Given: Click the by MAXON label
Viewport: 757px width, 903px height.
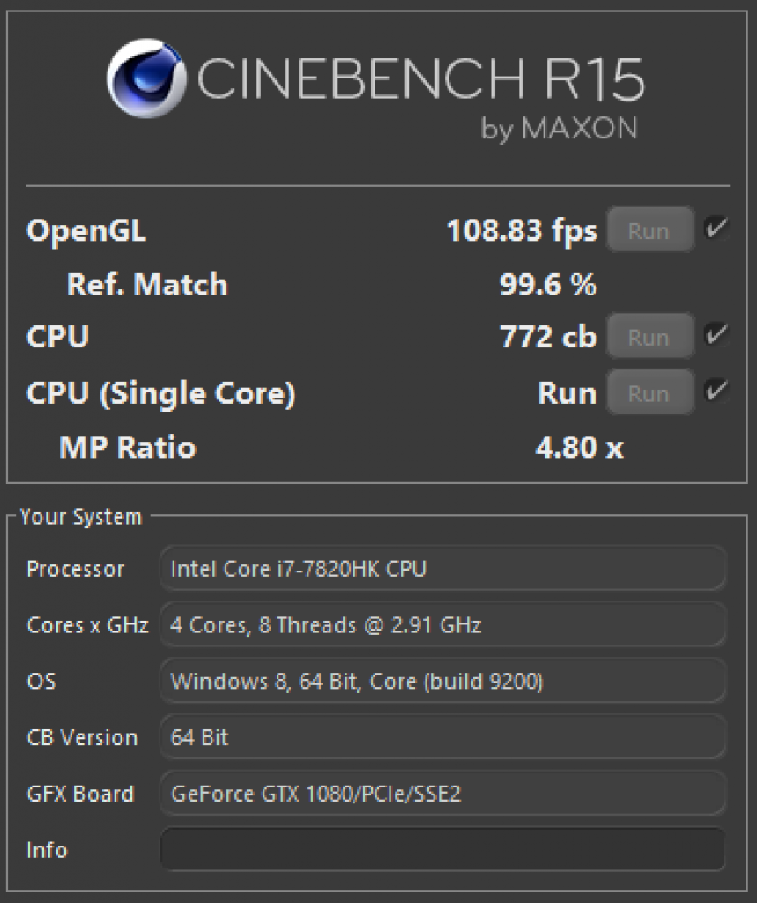Looking at the screenshot, I should [559, 128].
